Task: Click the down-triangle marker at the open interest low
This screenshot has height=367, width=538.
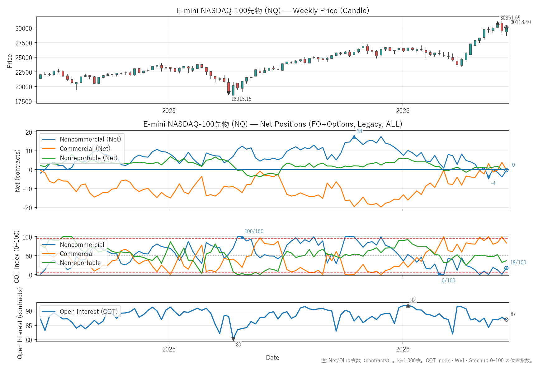Action: [x=233, y=339]
